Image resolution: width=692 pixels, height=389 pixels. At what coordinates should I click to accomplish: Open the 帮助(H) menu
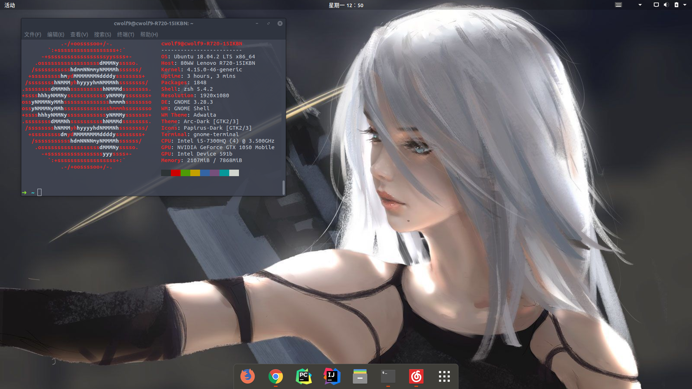[149, 35]
